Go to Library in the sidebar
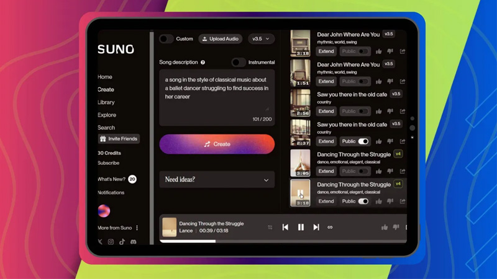Image resolution: width=497 pixels, height=279 pixels. pyautogui.click(x=106, y=102)
